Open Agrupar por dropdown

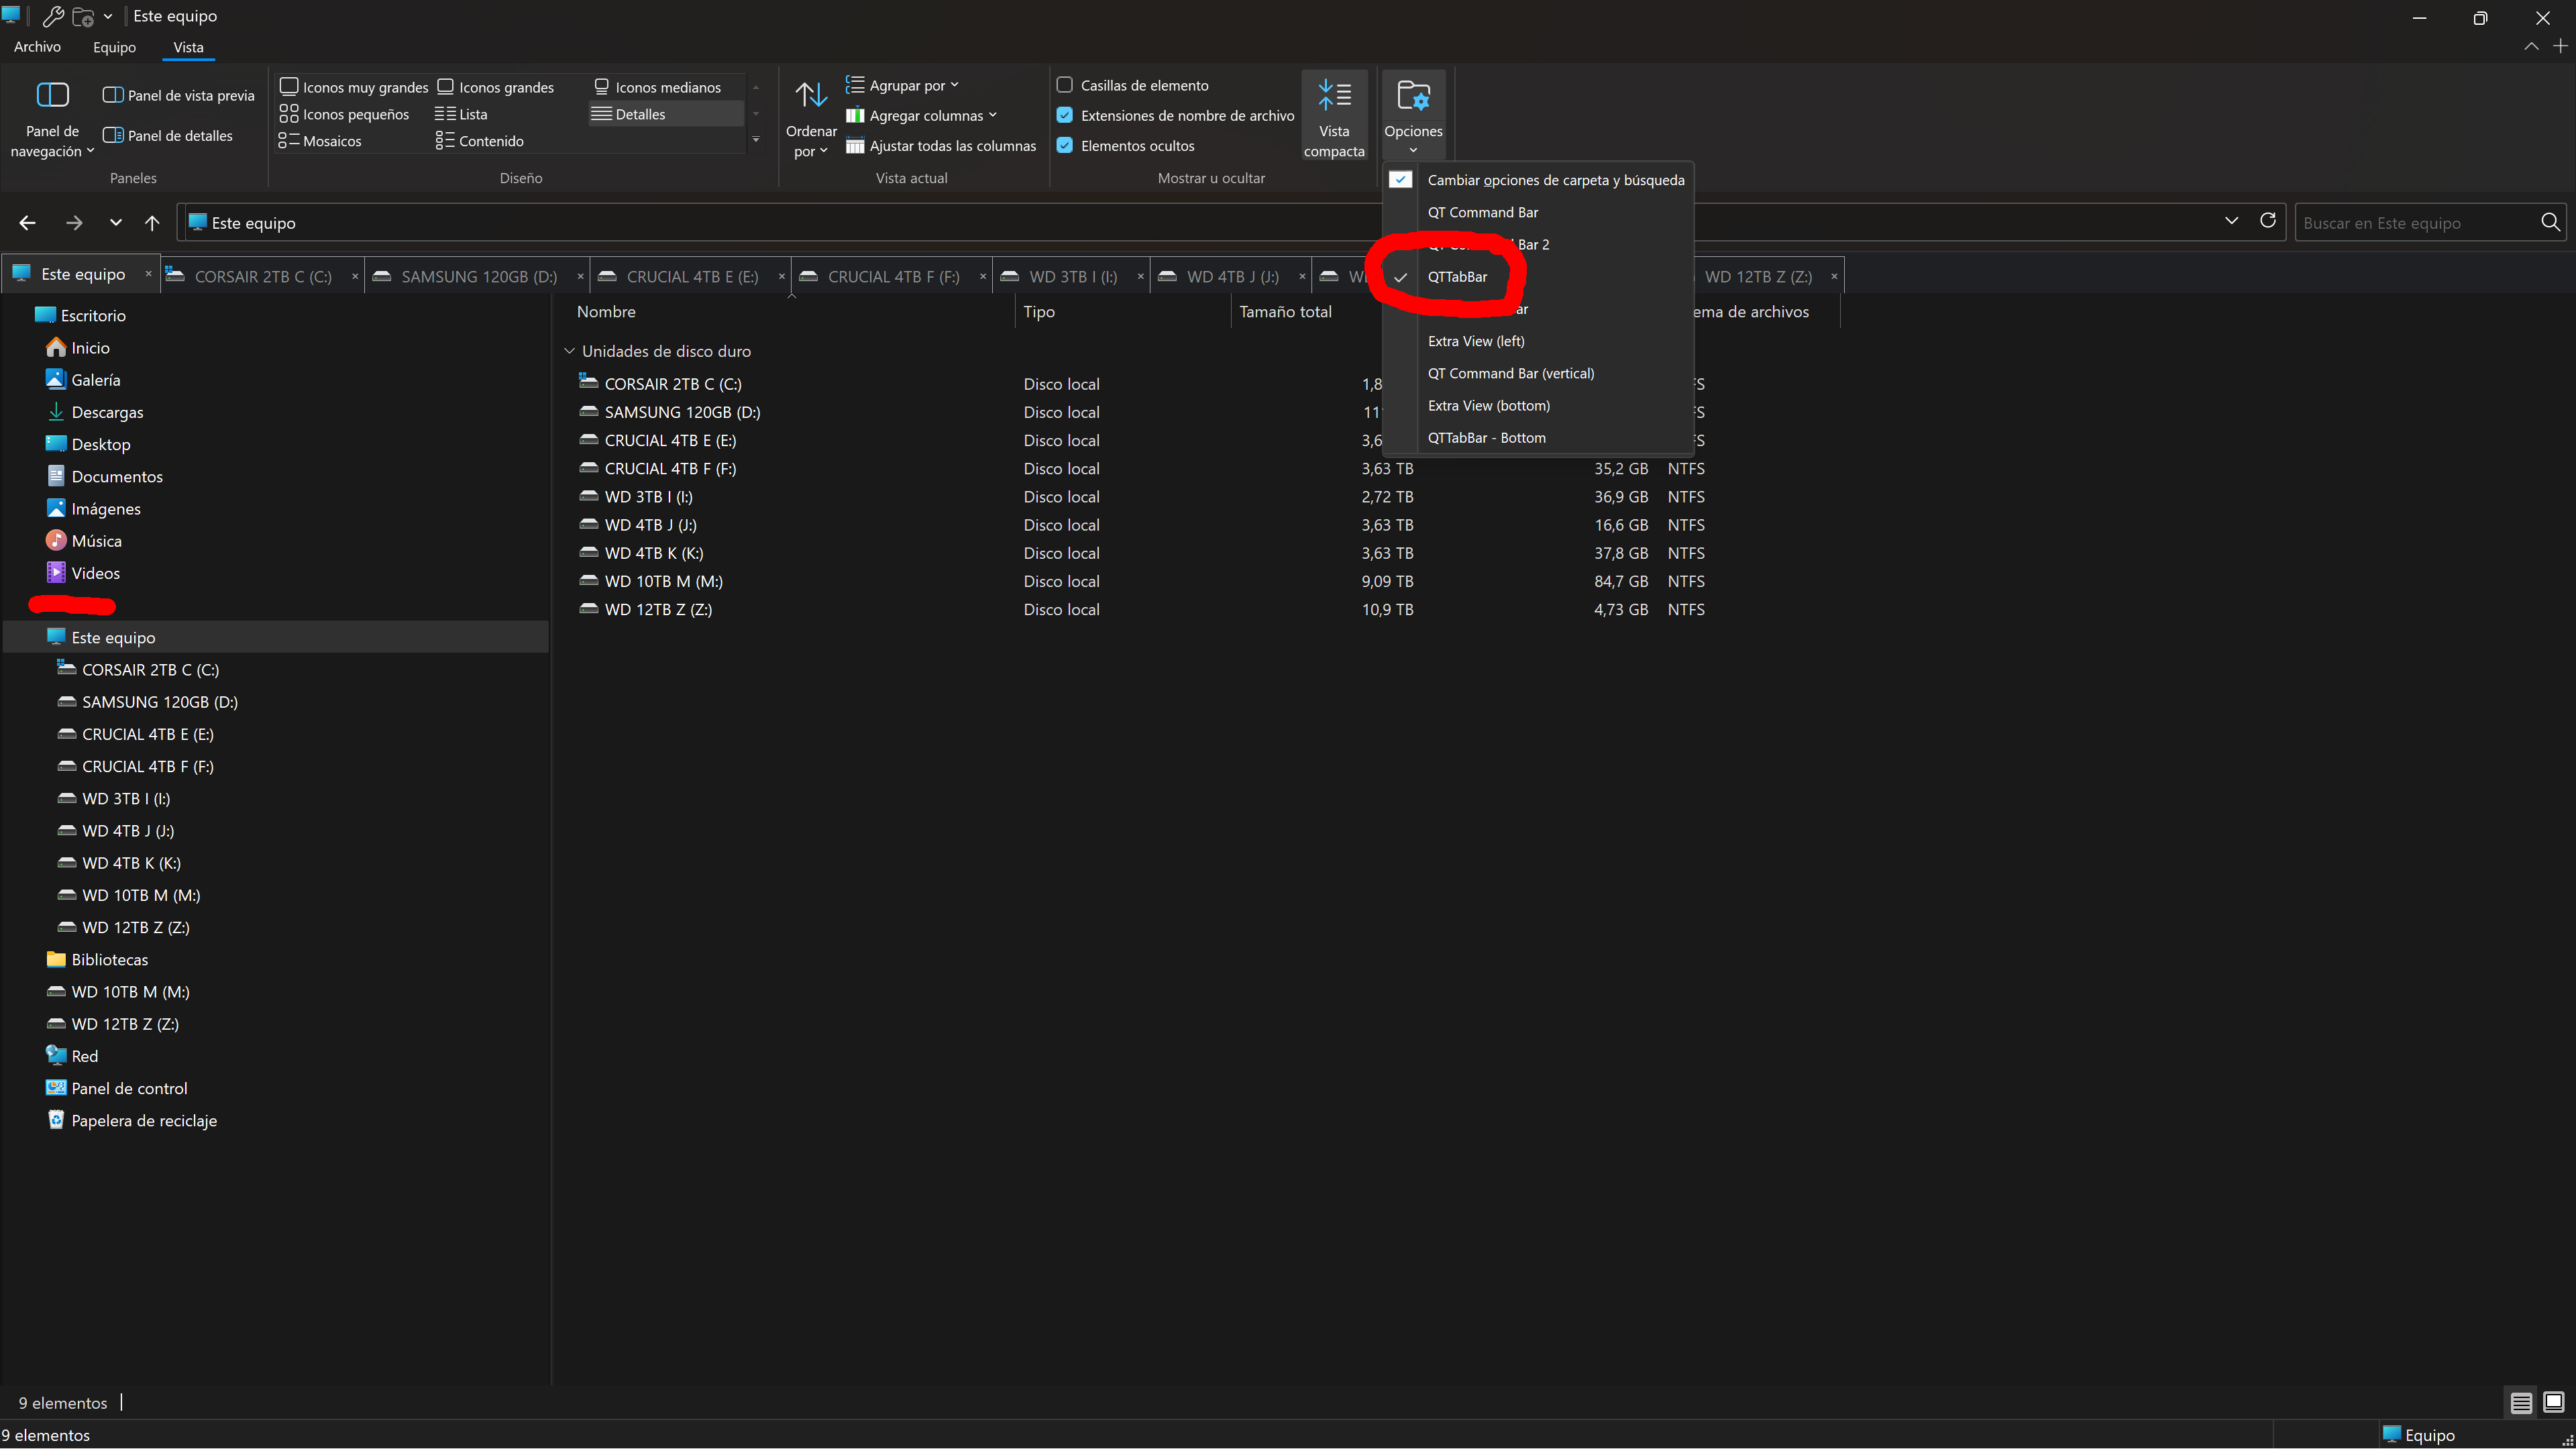(x=902, y=85)
